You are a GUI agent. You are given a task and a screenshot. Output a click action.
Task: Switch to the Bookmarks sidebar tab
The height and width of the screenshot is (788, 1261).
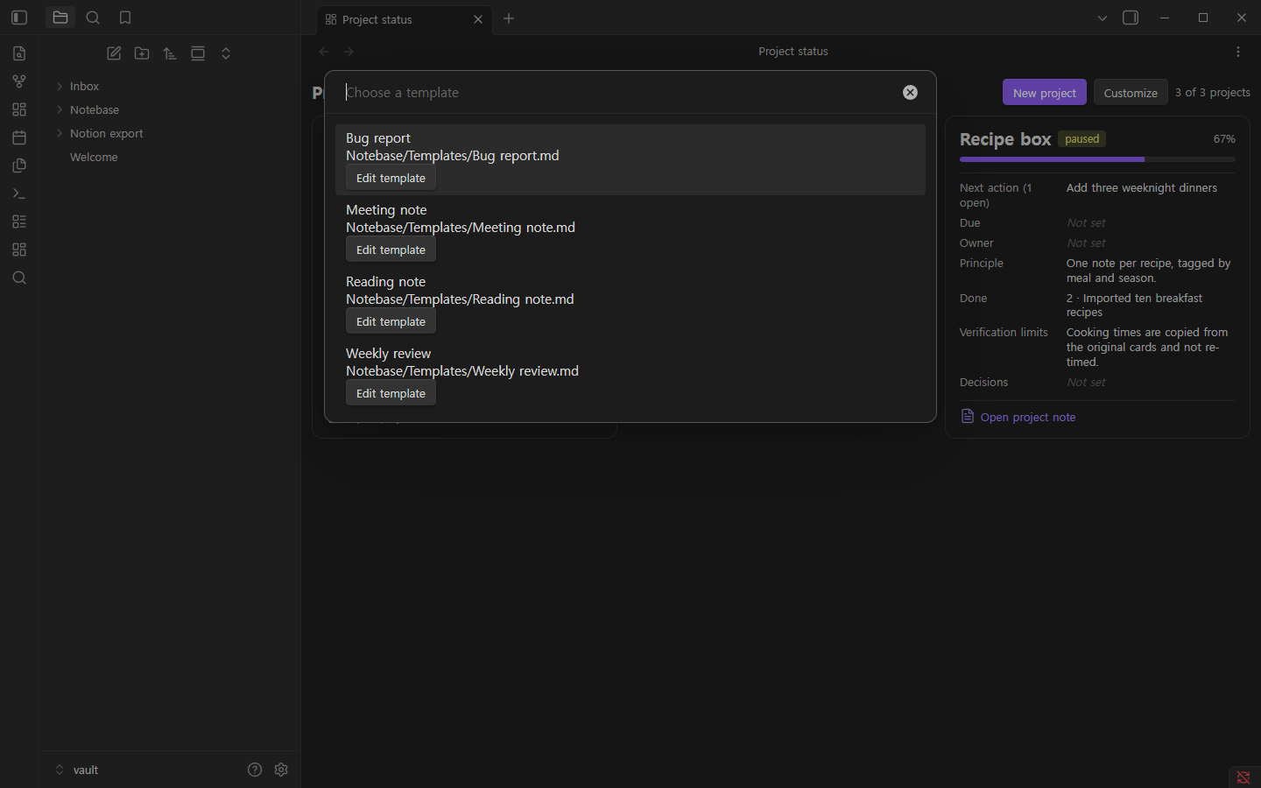coord(125,18)
